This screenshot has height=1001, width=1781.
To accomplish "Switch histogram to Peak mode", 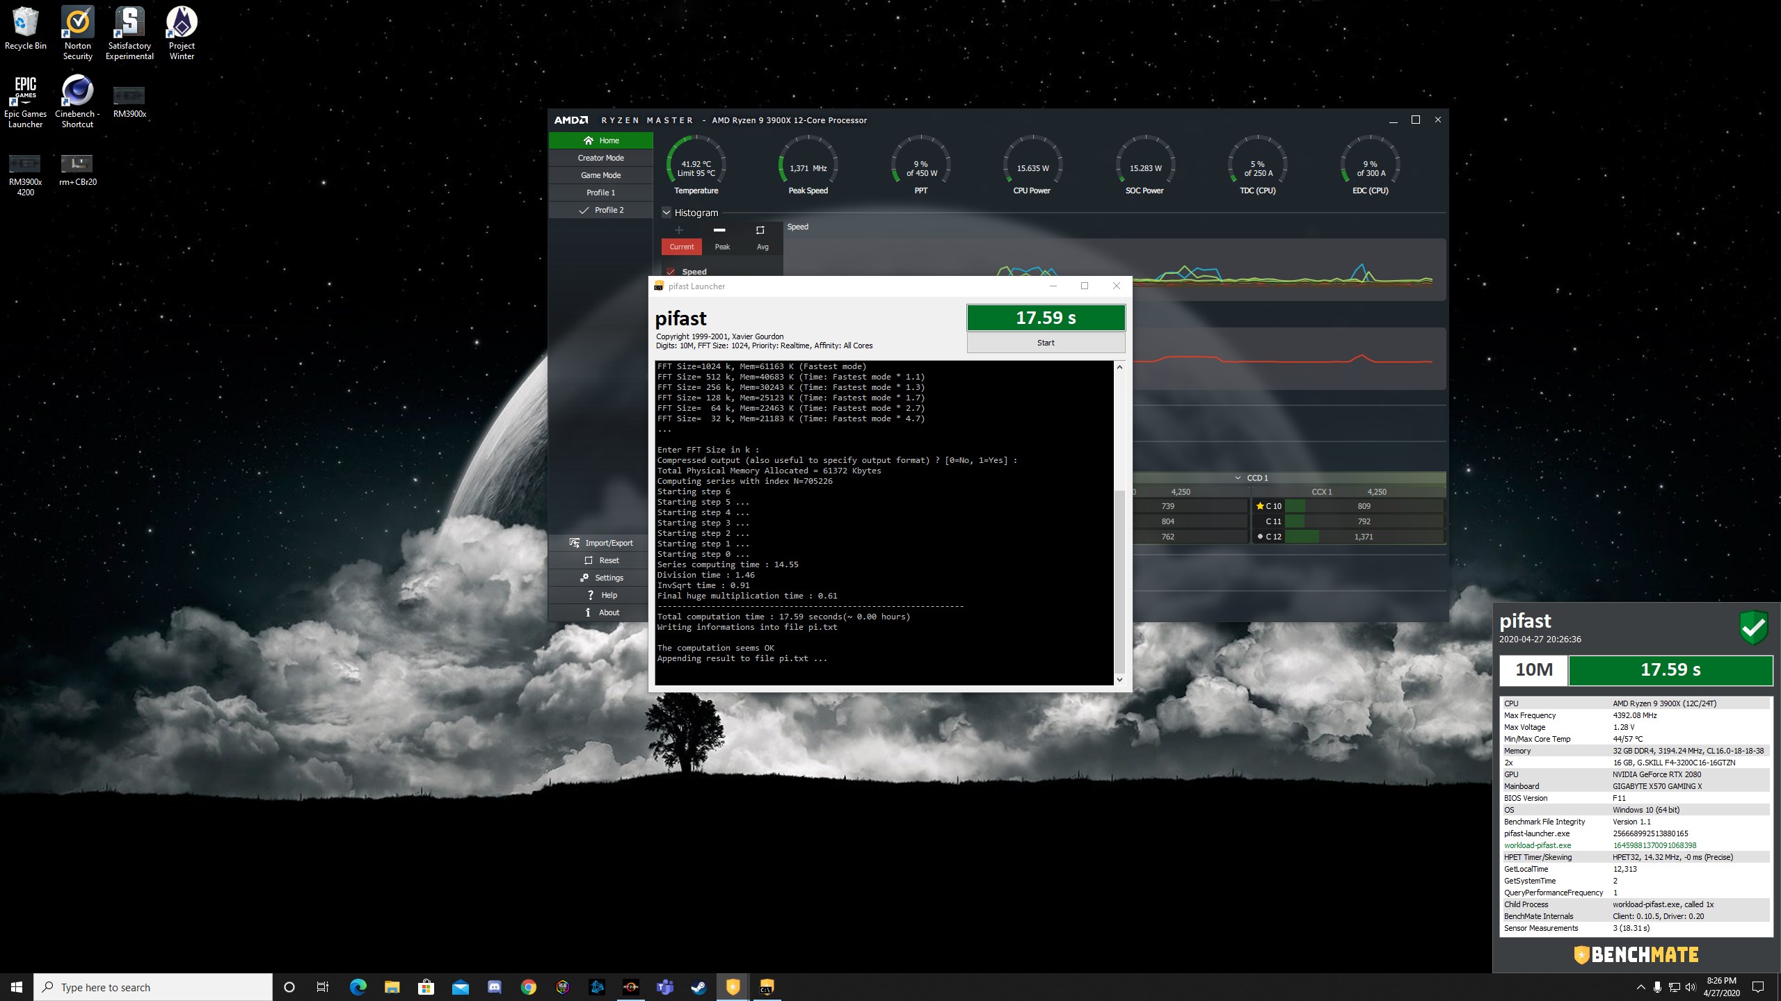I will coord(722,247).
